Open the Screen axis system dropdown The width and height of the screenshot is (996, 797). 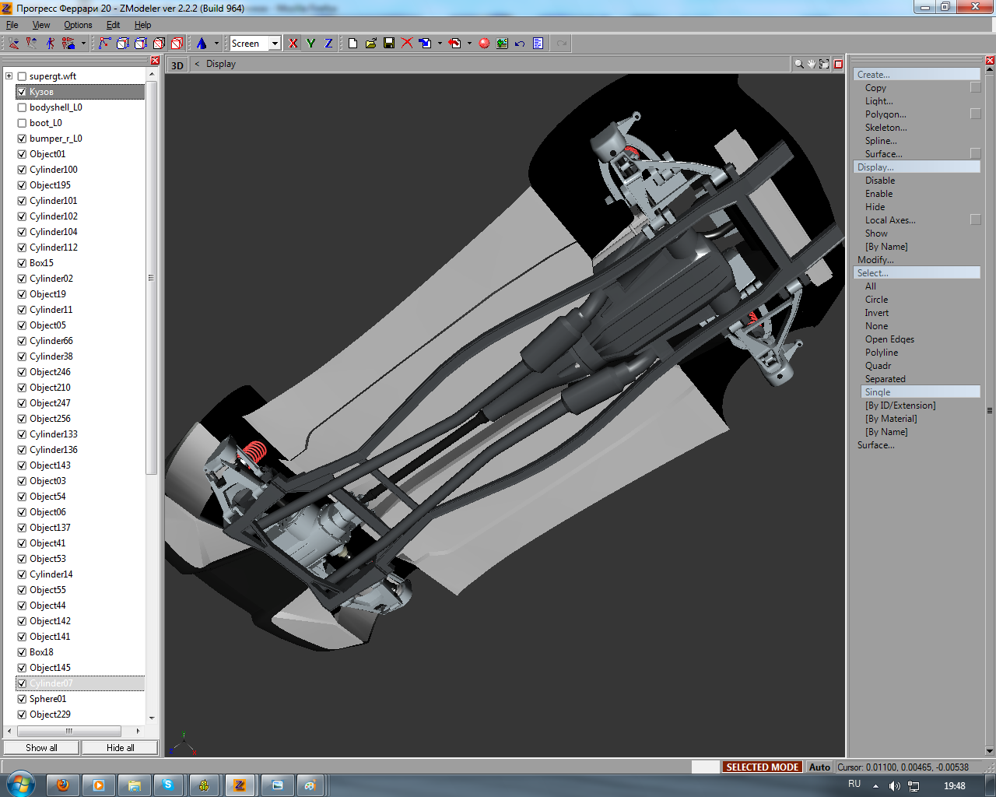pos(275,44)
